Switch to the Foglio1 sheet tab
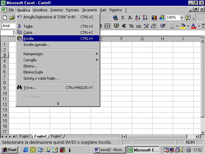205x154 pixels. pos(25,136)
